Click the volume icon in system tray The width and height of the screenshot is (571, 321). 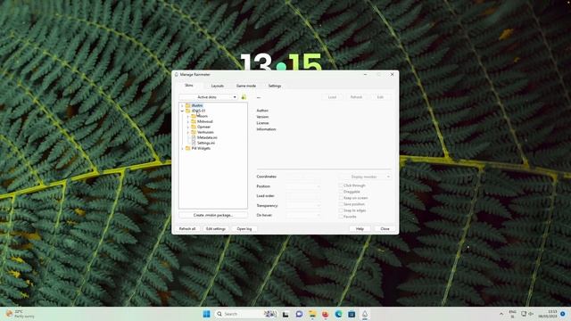(531, 314)
